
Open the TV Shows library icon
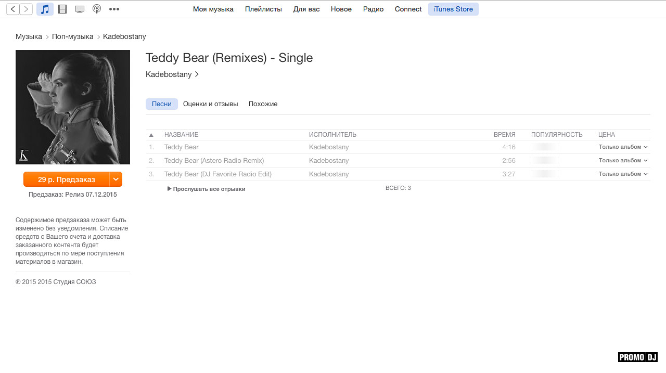coord(80,9)
